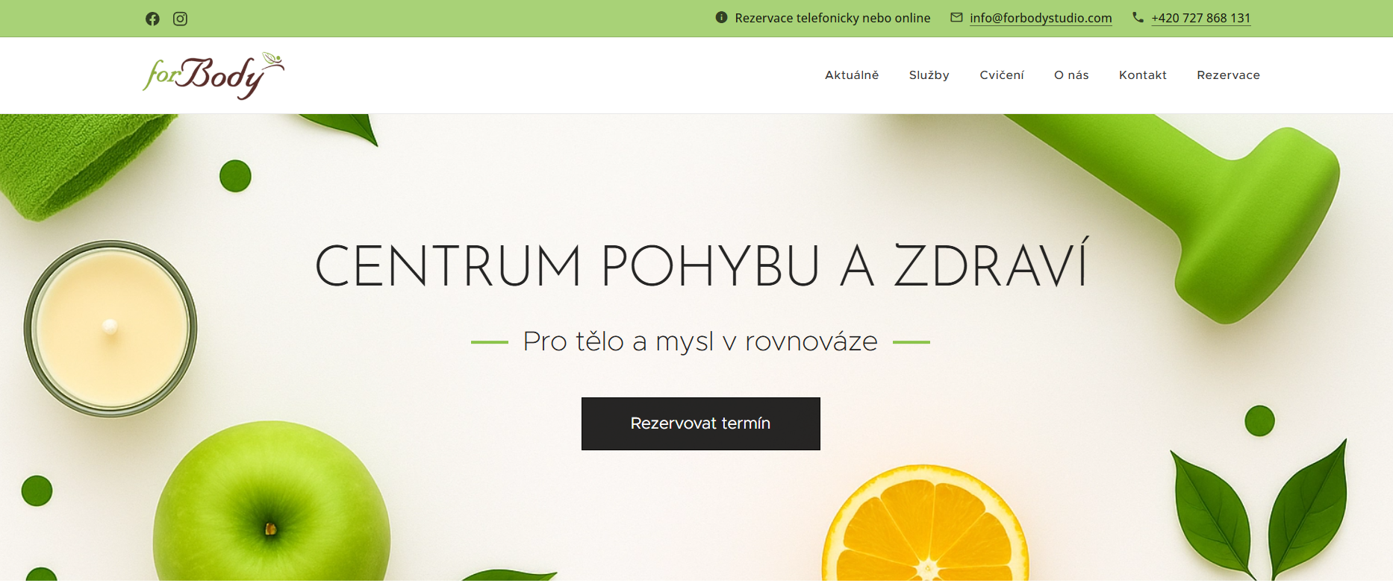Select Cvičení in the navigation
1393x583 pixels.
pyautogui.click(x=1002, y=75)
